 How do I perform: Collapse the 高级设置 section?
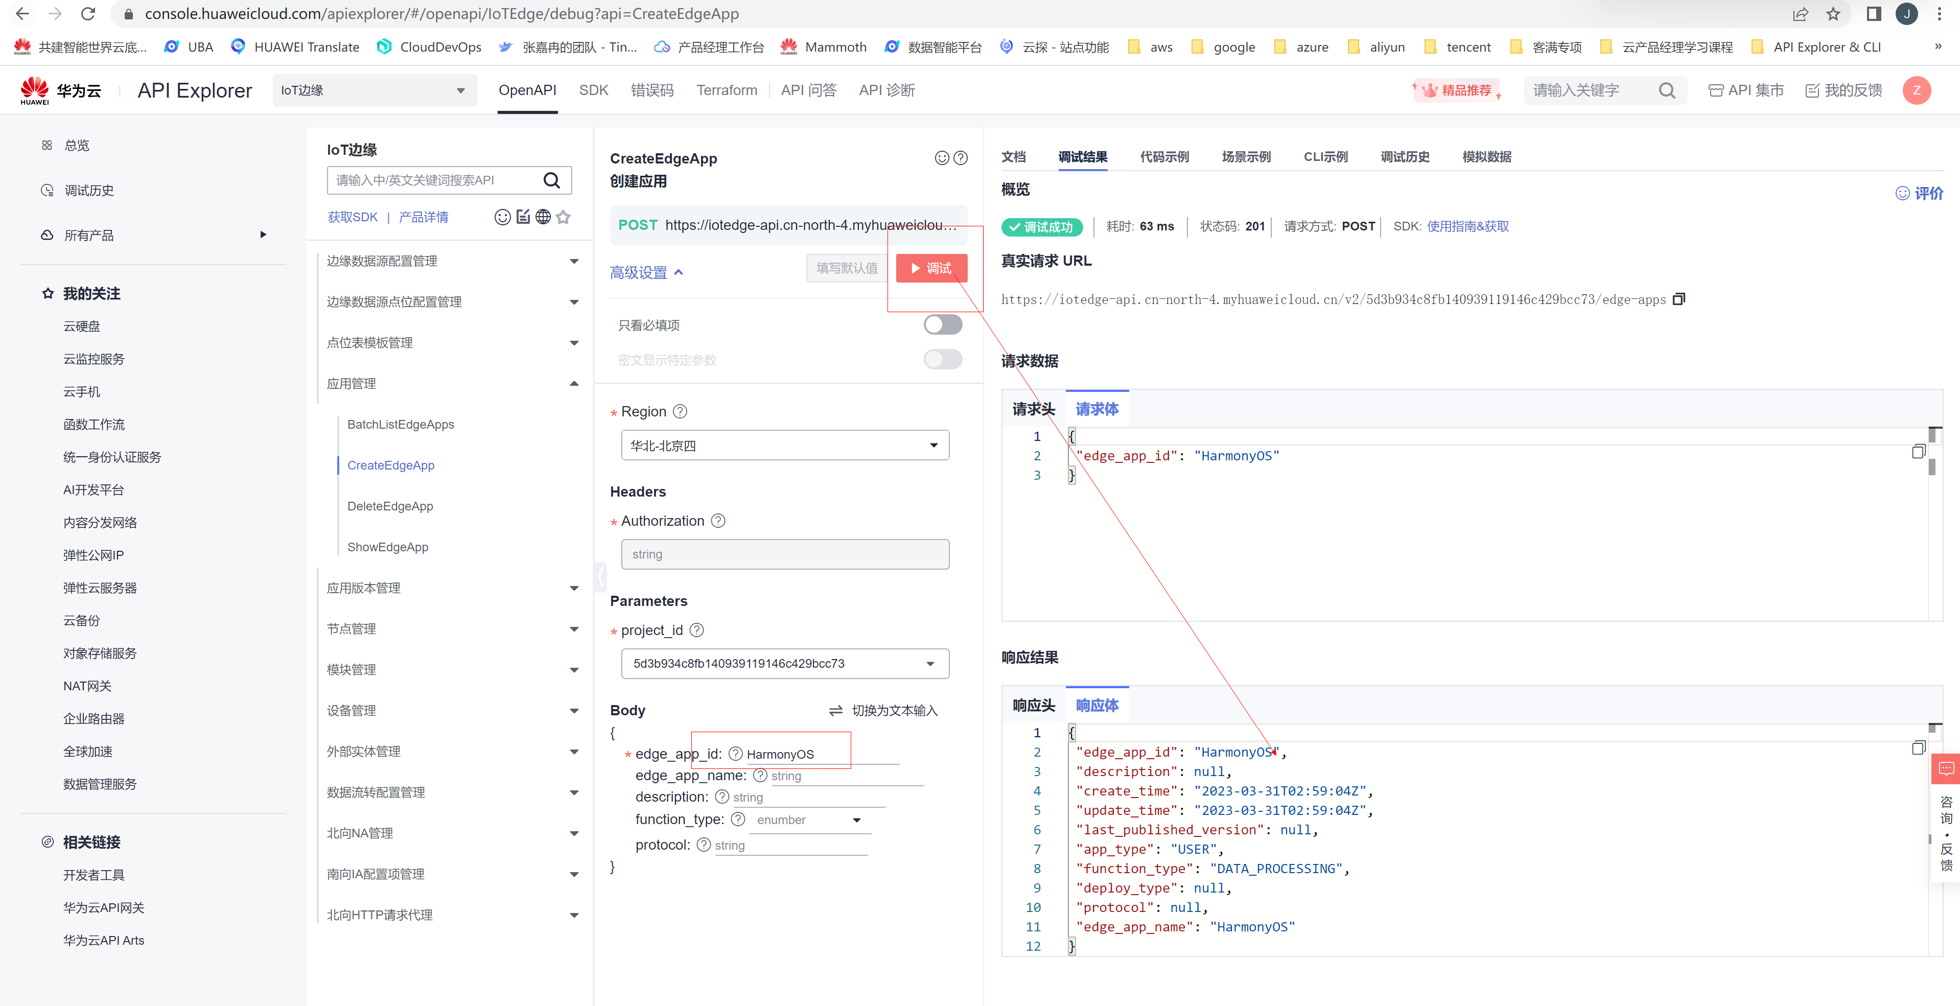[647, 272]
